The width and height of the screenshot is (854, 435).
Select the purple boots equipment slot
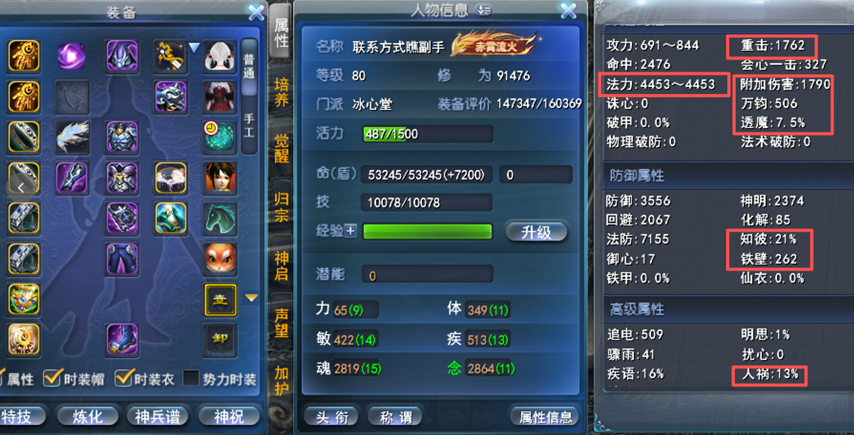point(122,339)
